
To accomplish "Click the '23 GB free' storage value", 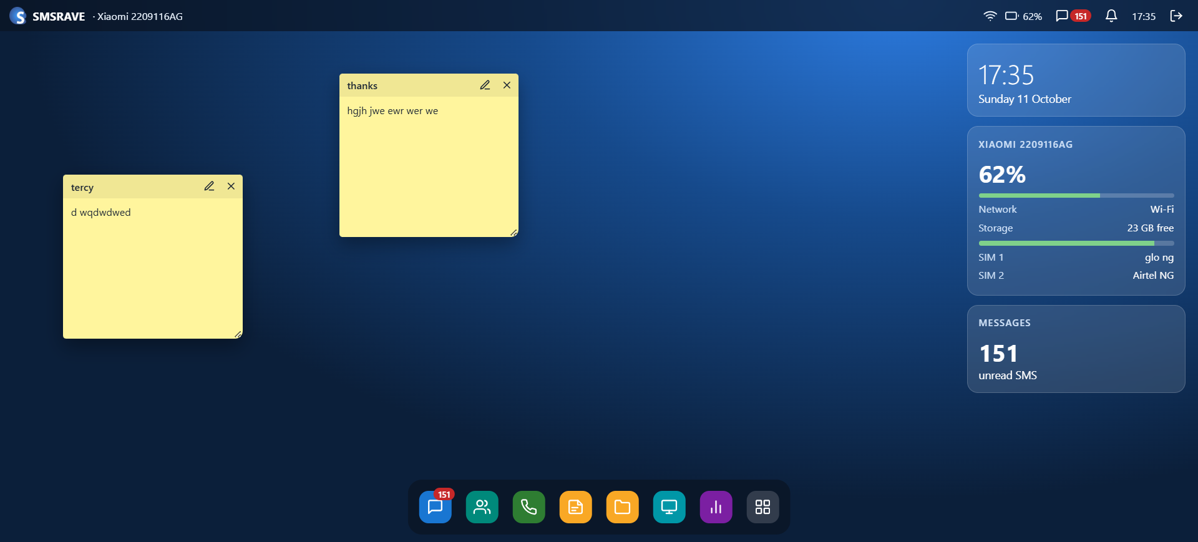I will click(1151, 228).
